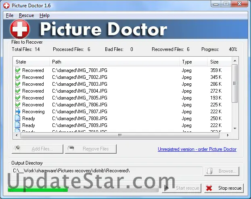Viewport: 251px width, 199px height.
Task: Click the folder icon on Browse button
Action: tap(209, 171)
